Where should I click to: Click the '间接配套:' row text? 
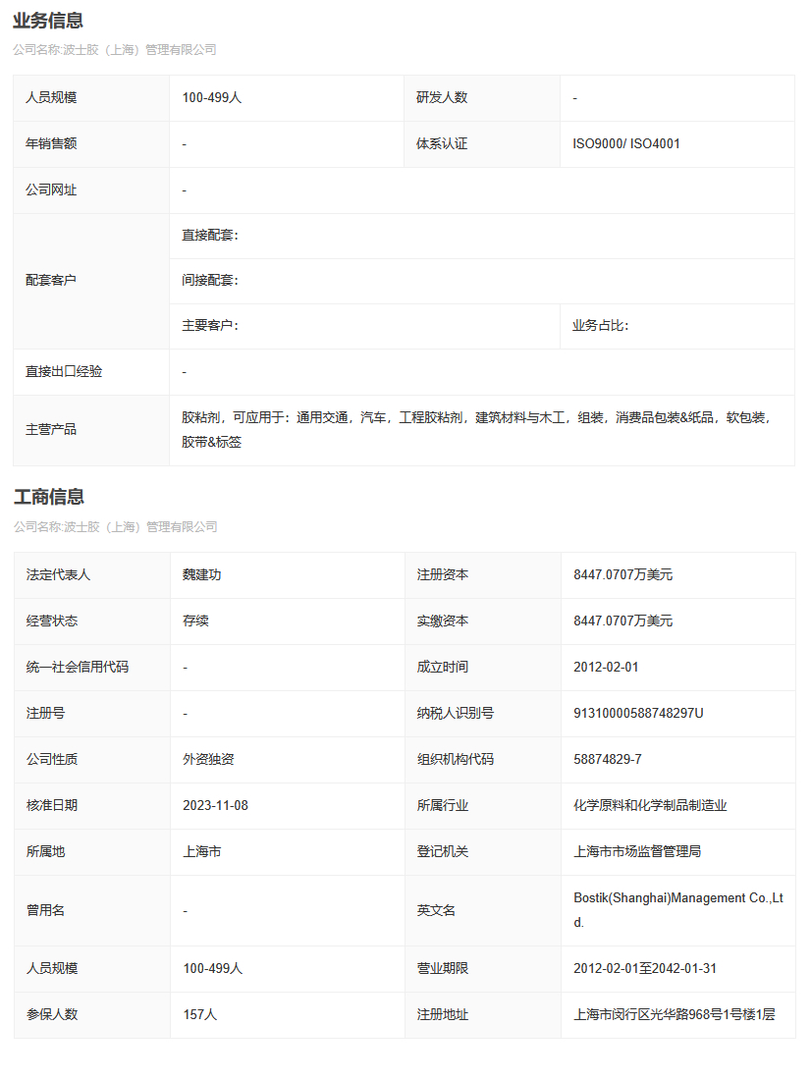210,281
